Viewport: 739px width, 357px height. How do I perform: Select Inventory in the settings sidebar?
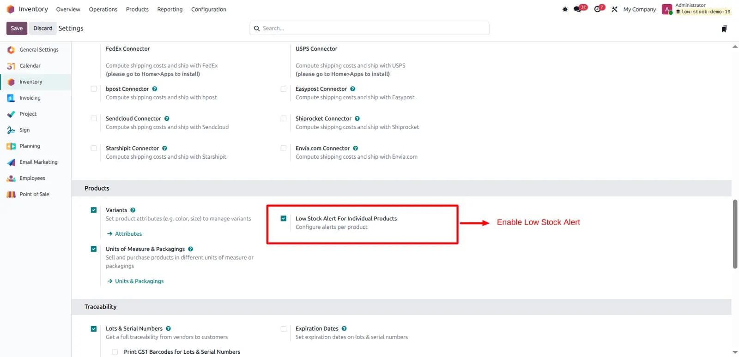(x=36, y=82)
